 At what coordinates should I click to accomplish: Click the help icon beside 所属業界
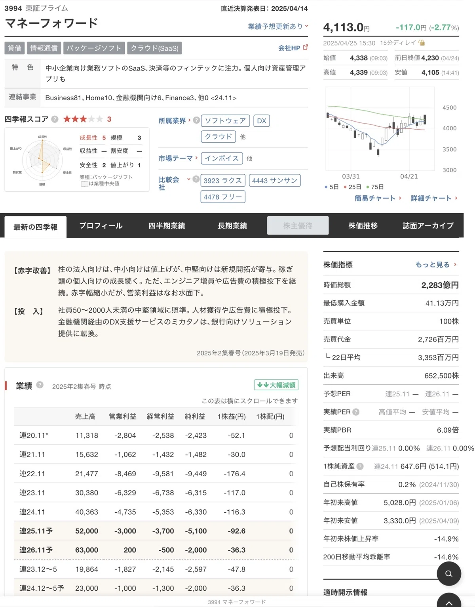[x=196, y=120]
